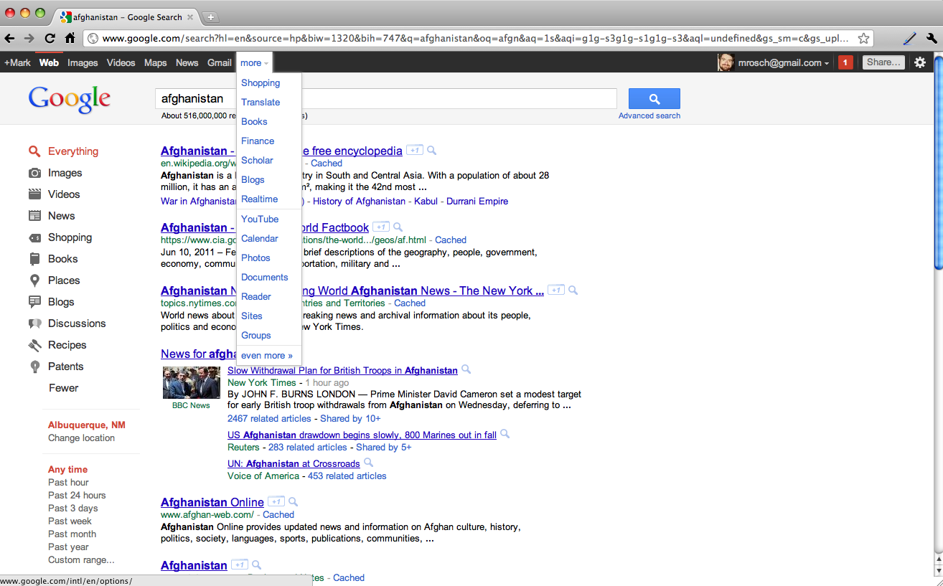Click the Share... button
The width and height of the screenshot is (943, 586).
click(x=883, y=62)
